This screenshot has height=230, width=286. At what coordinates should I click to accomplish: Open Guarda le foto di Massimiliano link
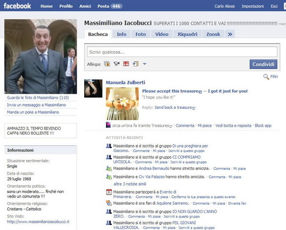click(x=38, y=98)
